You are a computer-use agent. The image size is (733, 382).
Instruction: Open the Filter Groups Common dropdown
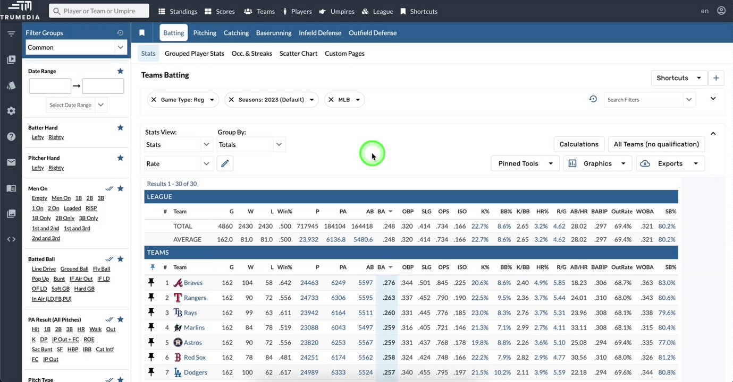(76, 47)
